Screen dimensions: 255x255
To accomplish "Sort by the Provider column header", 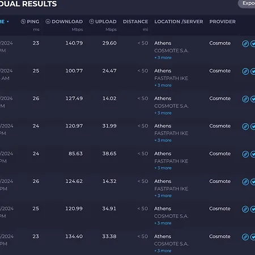I will 222,22.
